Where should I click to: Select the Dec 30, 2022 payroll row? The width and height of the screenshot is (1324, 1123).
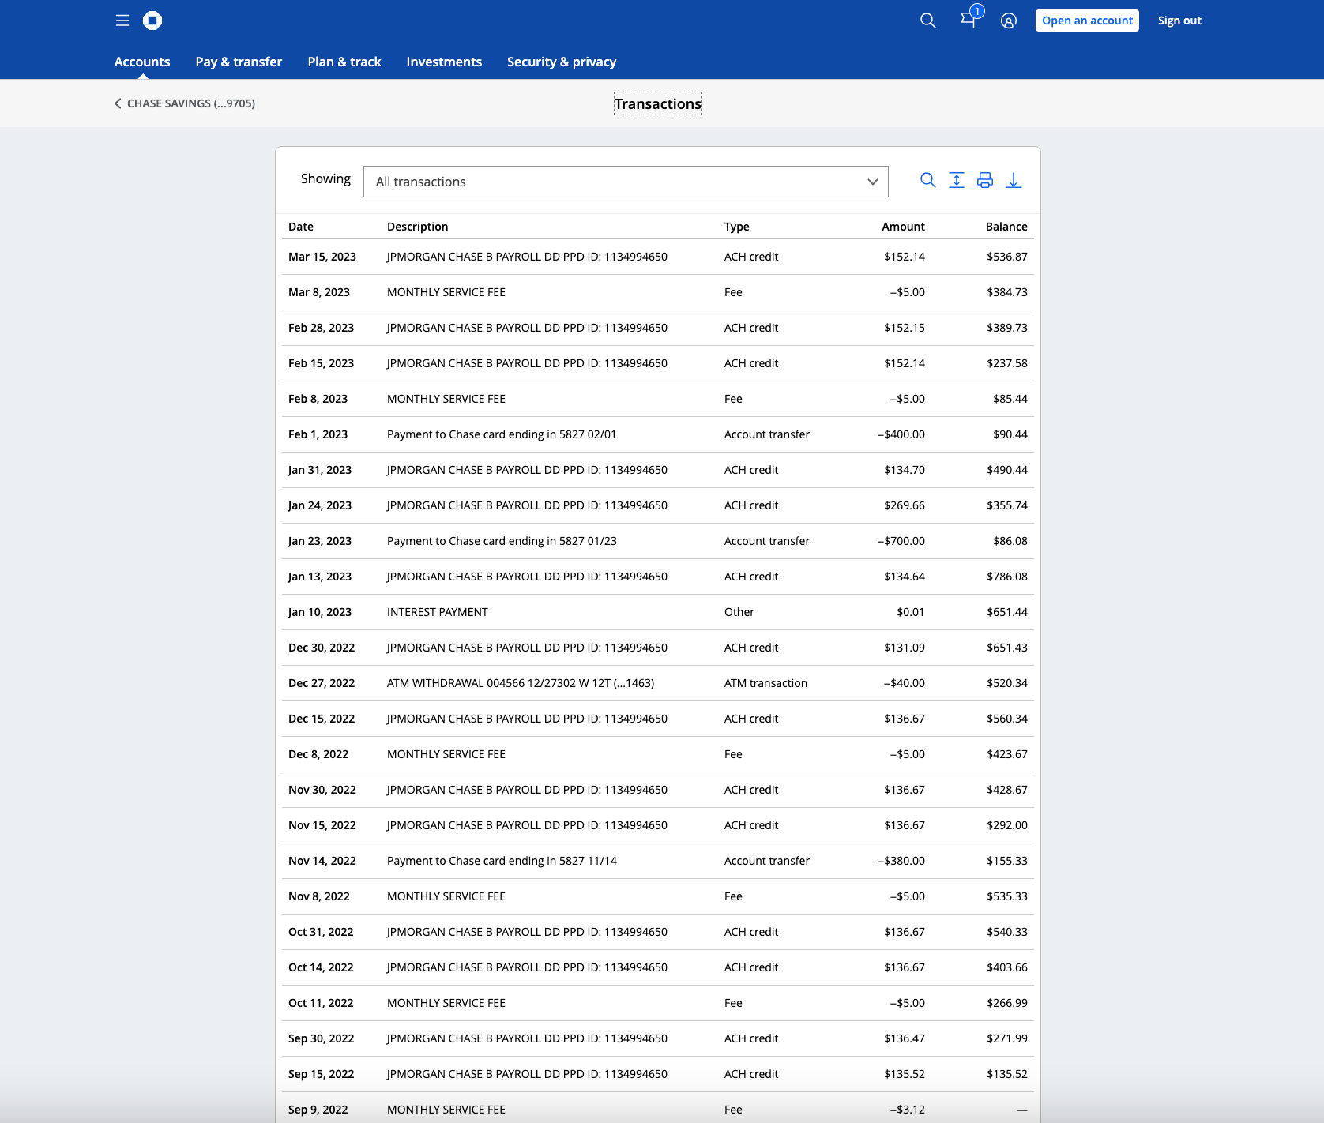click(x=658, y=648)
